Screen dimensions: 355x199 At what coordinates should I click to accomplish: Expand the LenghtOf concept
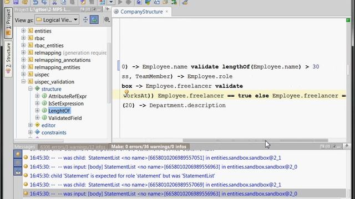pos(37,111)
